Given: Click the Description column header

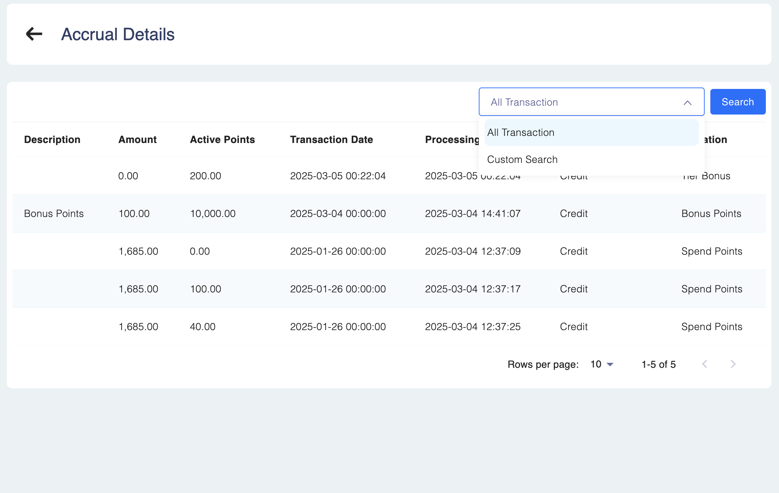Looking at the screenshot, I should point(52,139).
